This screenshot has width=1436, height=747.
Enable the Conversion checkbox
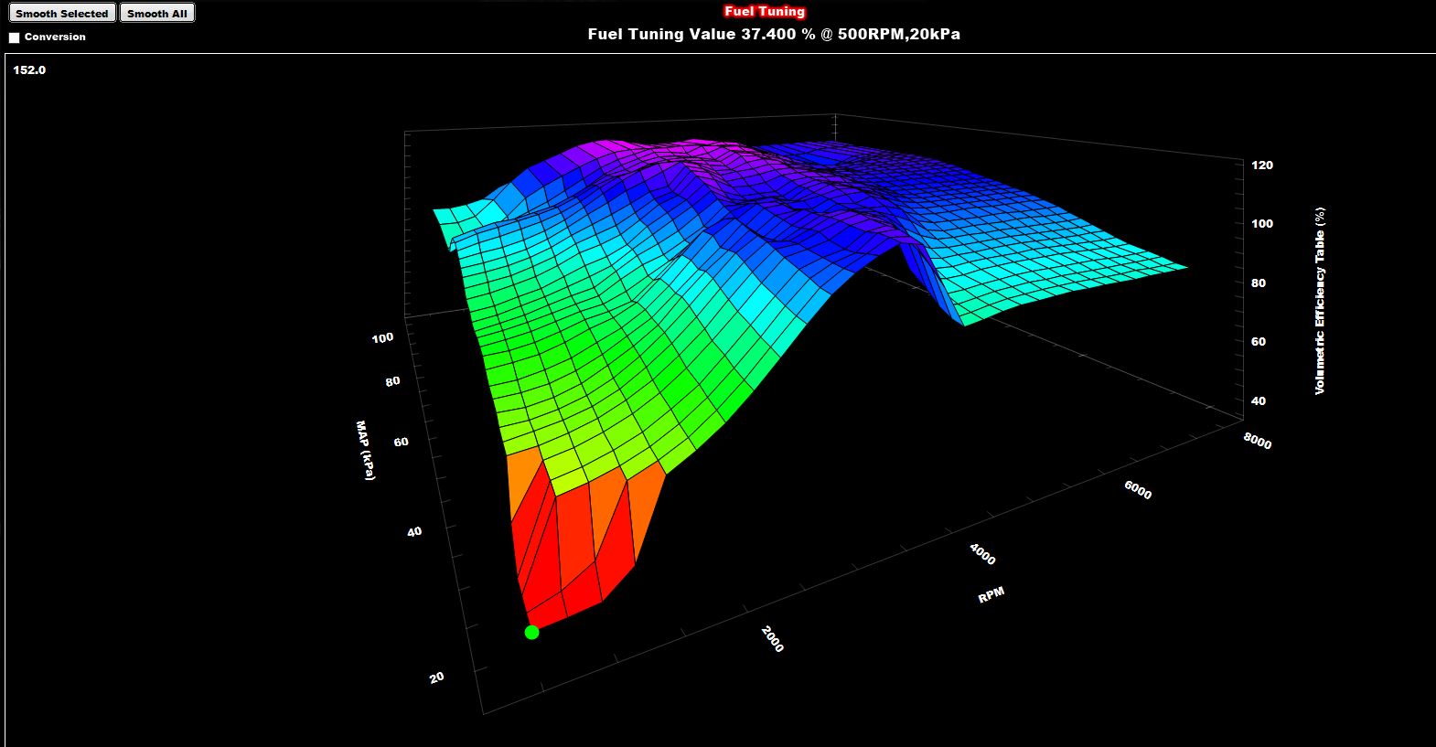(x=14, y=37)
